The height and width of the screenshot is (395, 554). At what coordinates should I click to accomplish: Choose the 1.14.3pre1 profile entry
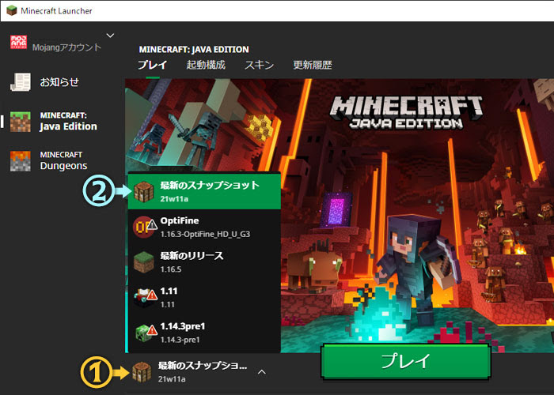(204, 333)
